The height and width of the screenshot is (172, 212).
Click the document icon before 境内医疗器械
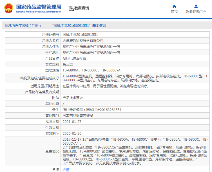(x=6, y=25)
